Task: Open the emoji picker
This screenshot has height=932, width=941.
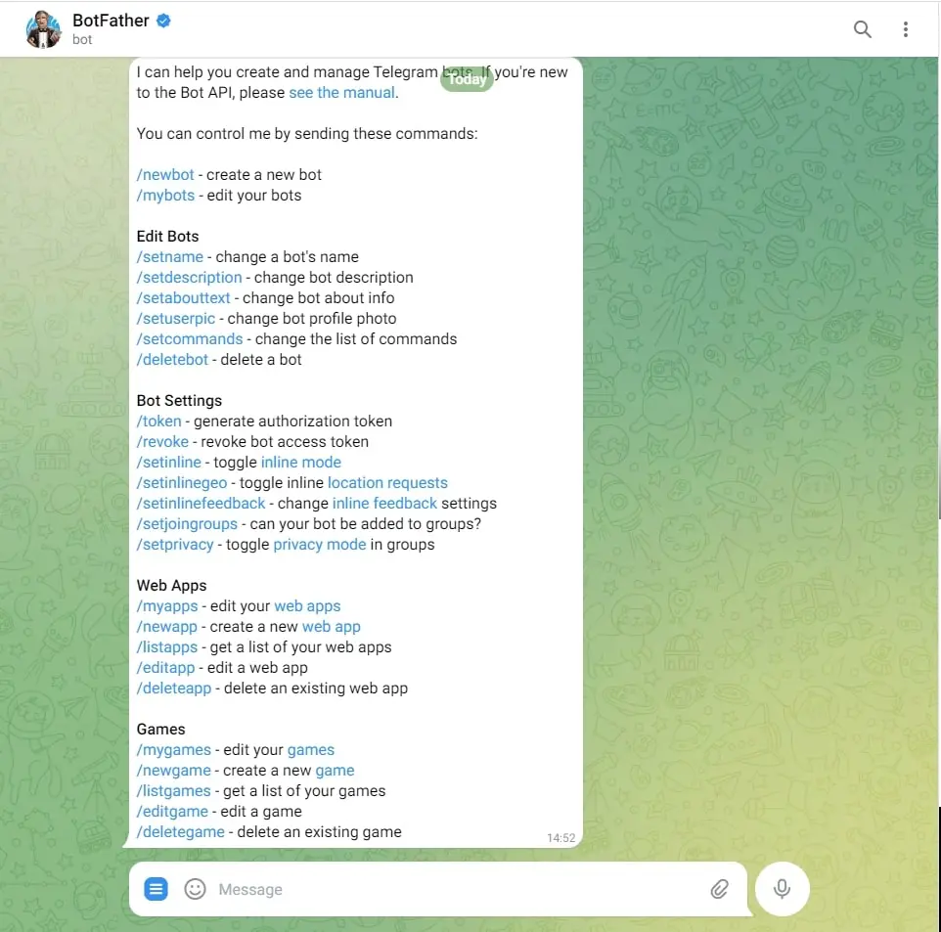Action: pos(195,889)
